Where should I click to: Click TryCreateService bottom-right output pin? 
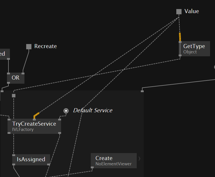(60, 133)
